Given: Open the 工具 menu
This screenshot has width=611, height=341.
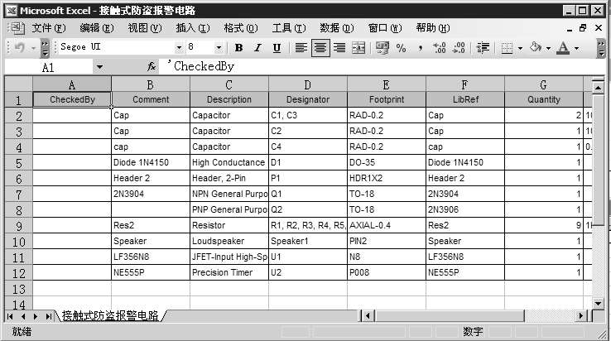Looking at the screenshot, I should 289,28.
